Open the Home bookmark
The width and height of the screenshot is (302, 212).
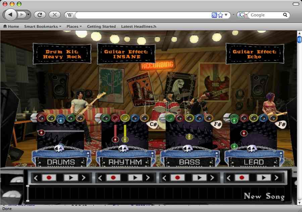[x=11, y=26]
